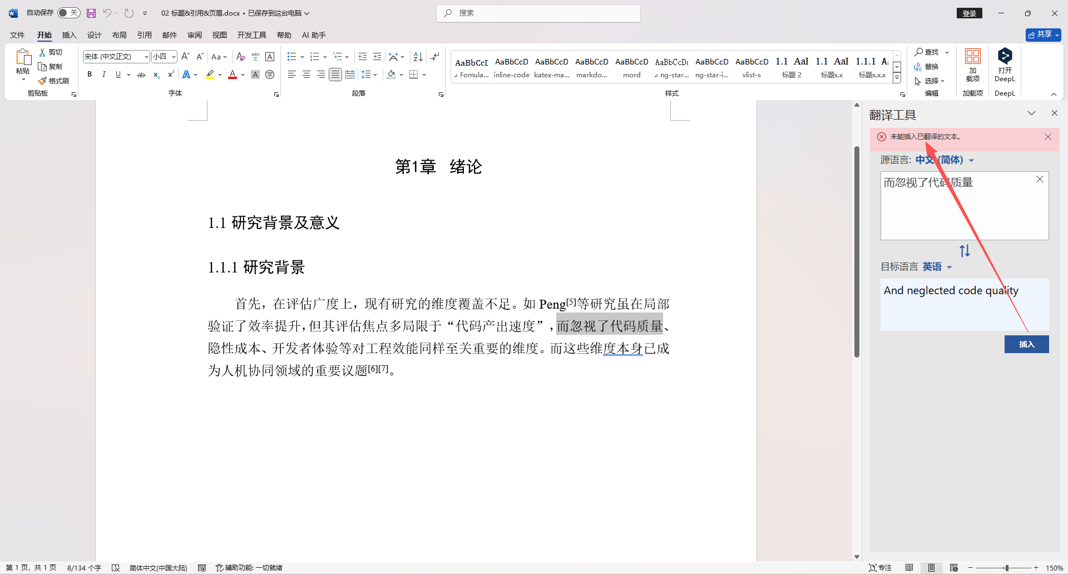Click 专注 focus mode button

[x=880, y=568]
